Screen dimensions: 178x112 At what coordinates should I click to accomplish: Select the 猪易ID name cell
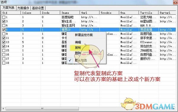click(66, 30)
